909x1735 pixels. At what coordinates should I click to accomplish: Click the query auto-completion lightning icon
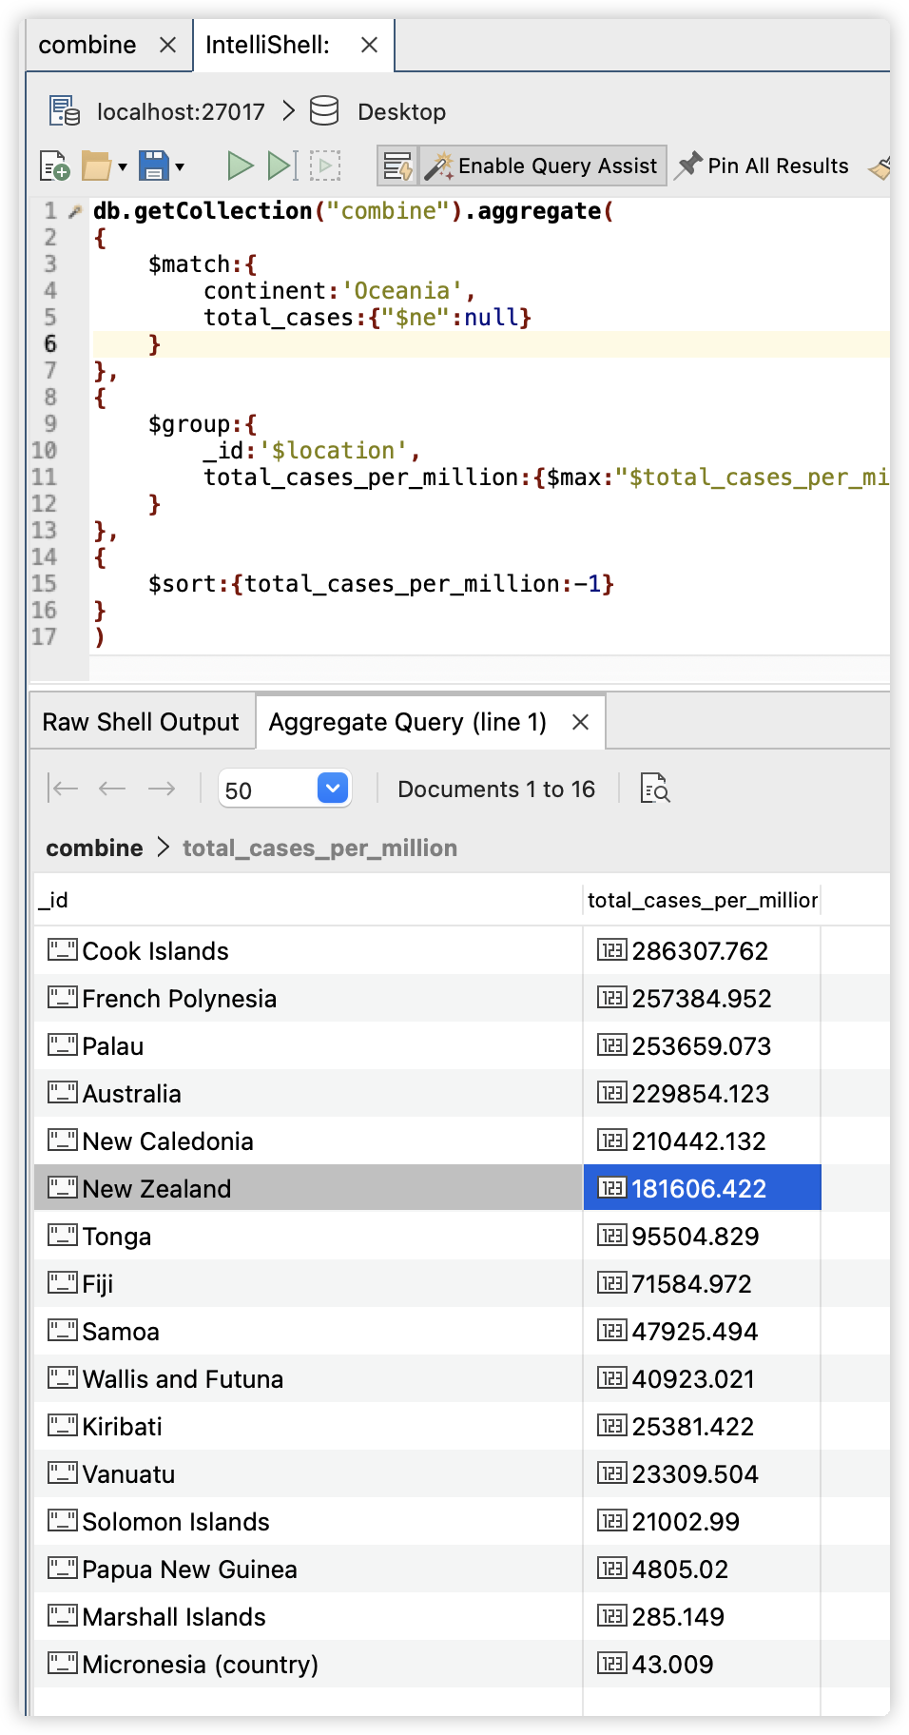pos(397,166)
